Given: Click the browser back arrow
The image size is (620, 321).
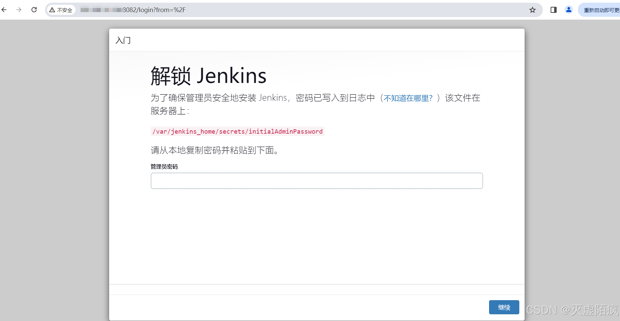Looking at the screenshot, I should click(4, 10).
